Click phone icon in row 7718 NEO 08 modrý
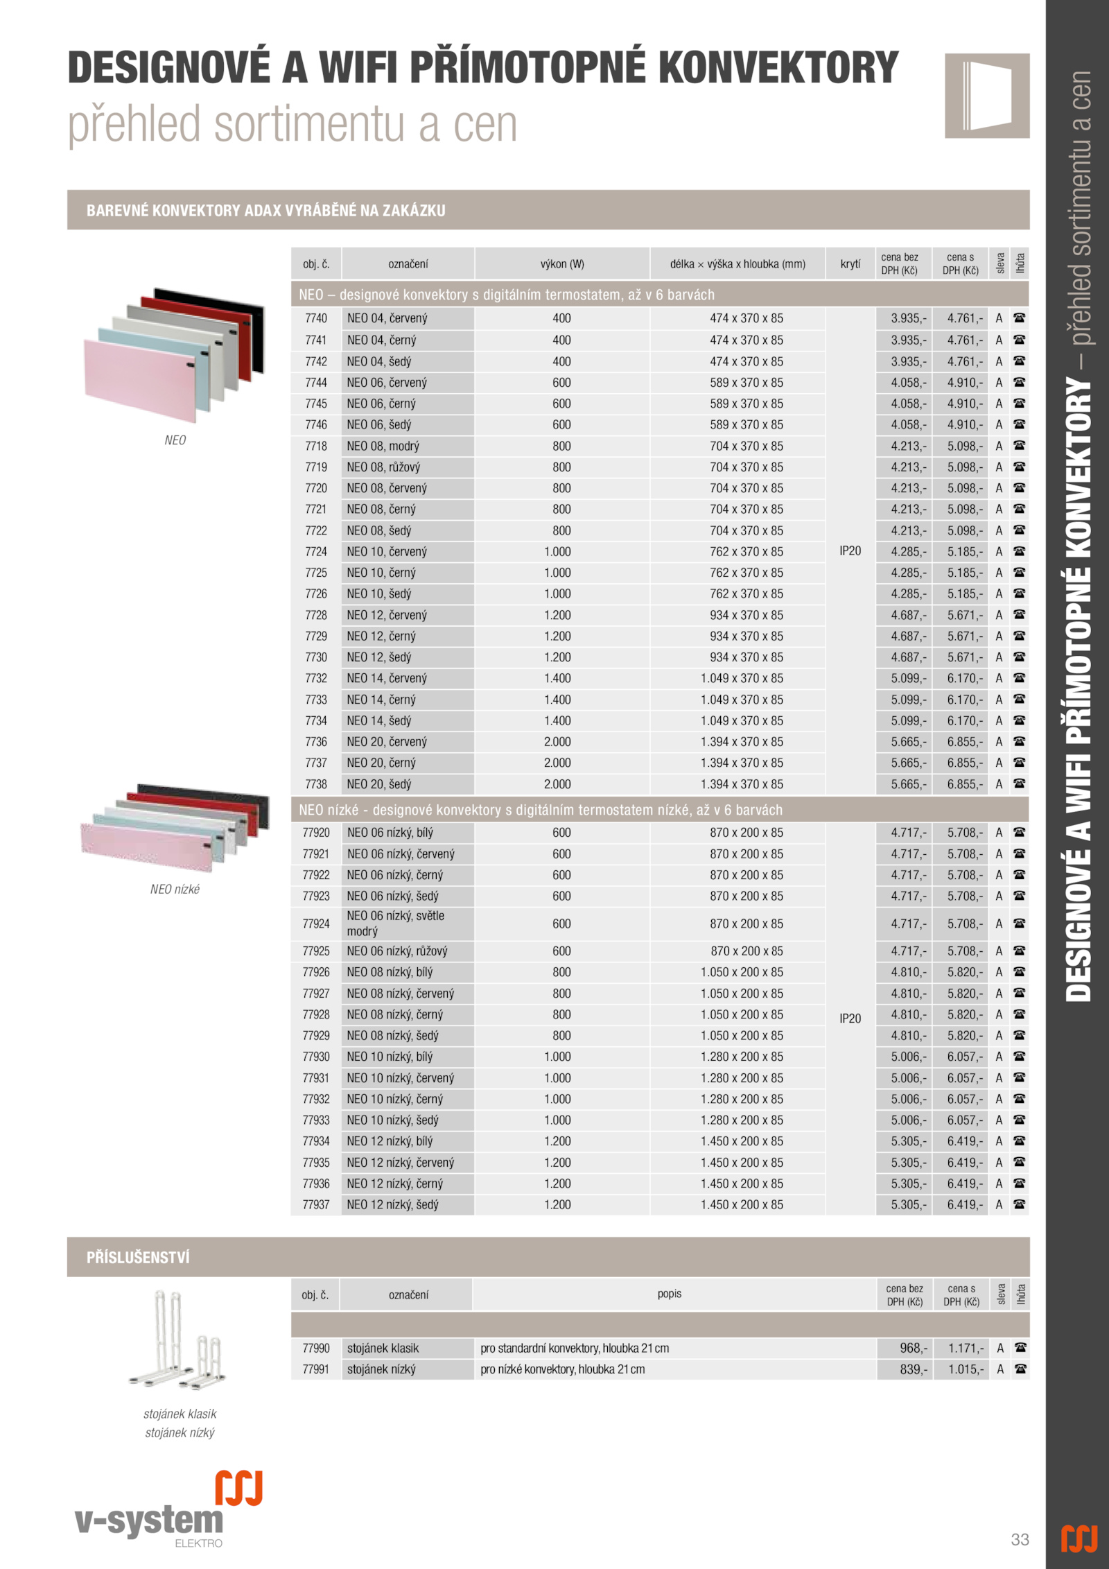Image resolution: width=1109 pixels, height=1569 pixels. point(1019,446)
